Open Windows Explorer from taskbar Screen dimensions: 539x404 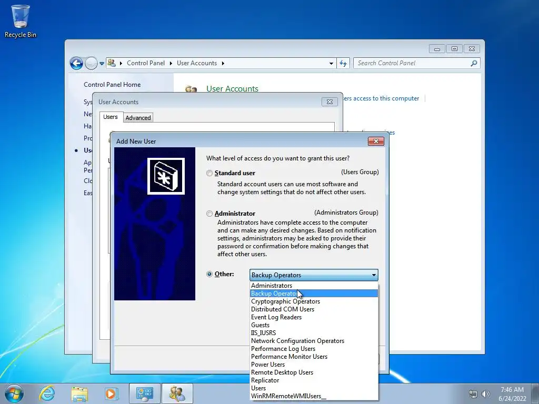click(79, 393)
